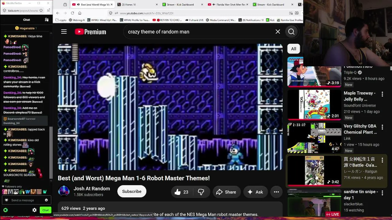Viewport: 392px width, 220px height.
Task: Switch to the first Stream - Kick Dashboard tab
Action: click(x=183, y=5)
